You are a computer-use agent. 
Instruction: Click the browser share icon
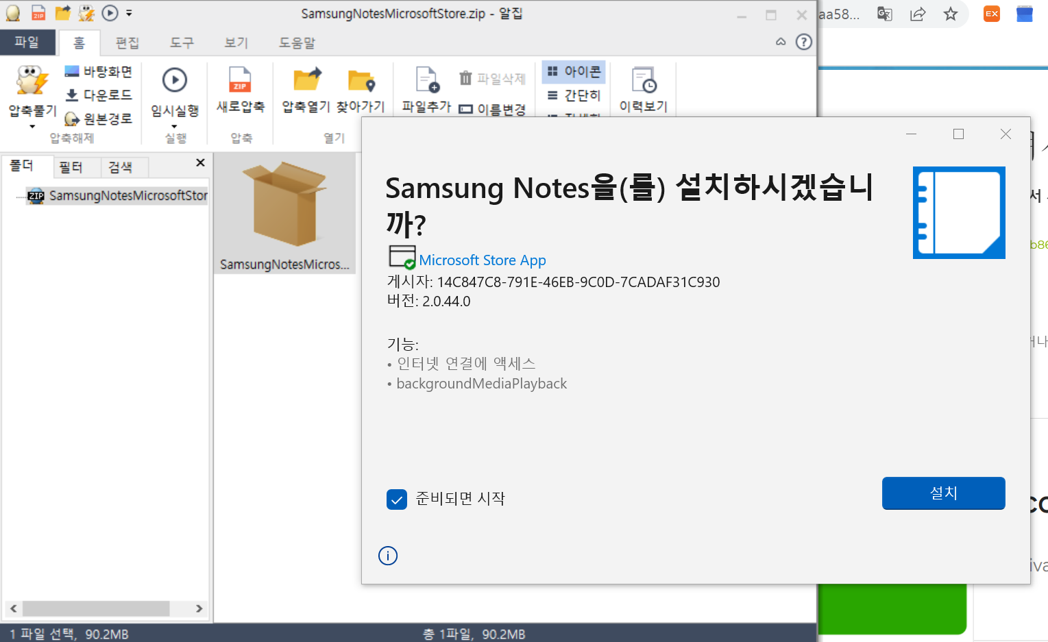(x=918, y=14)
